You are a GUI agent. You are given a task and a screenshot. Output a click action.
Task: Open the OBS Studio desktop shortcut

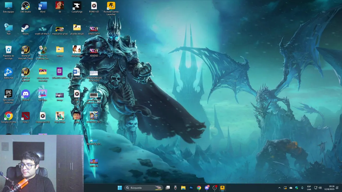pos(26,7)
